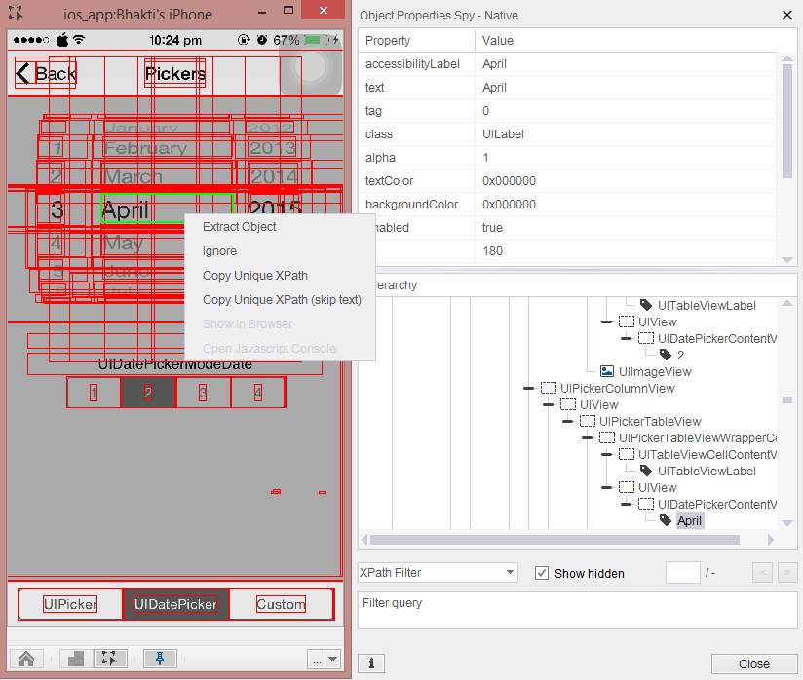
Task: Click the Filter query text field
Action: tap(577, 610)
